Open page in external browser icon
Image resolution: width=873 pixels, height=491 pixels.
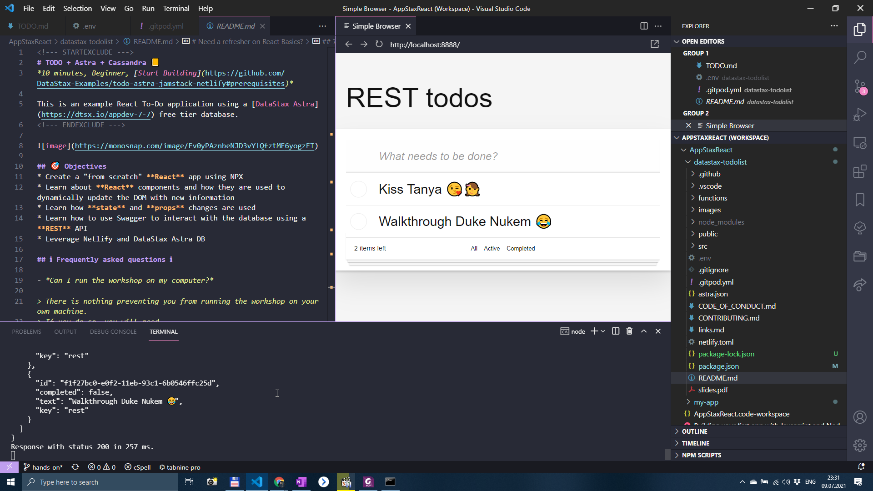tap(654, 44)
